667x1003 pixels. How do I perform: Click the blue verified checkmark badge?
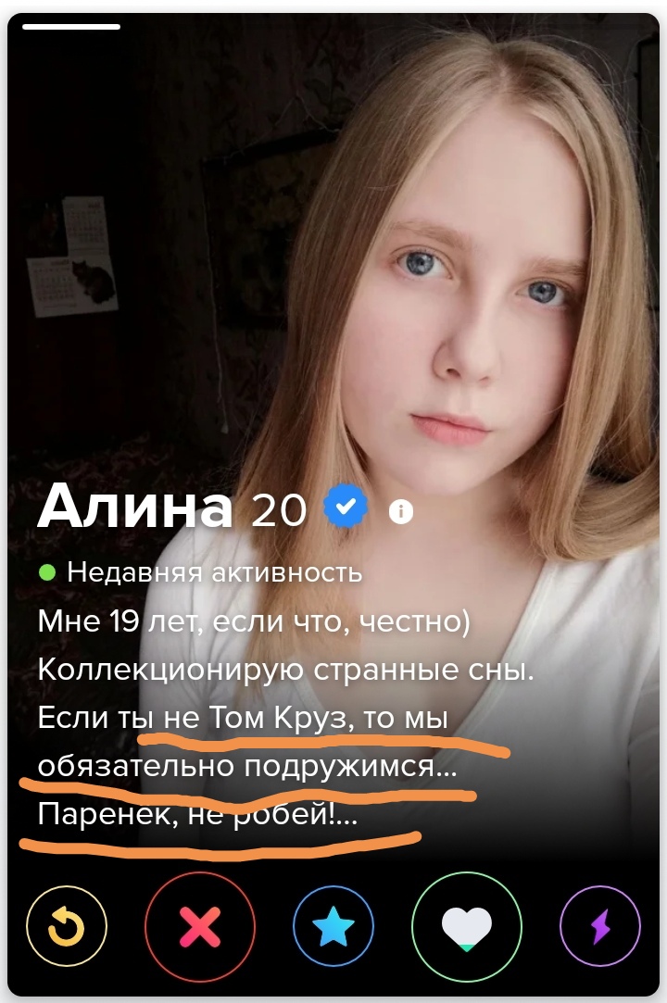(x=346, y=507)
